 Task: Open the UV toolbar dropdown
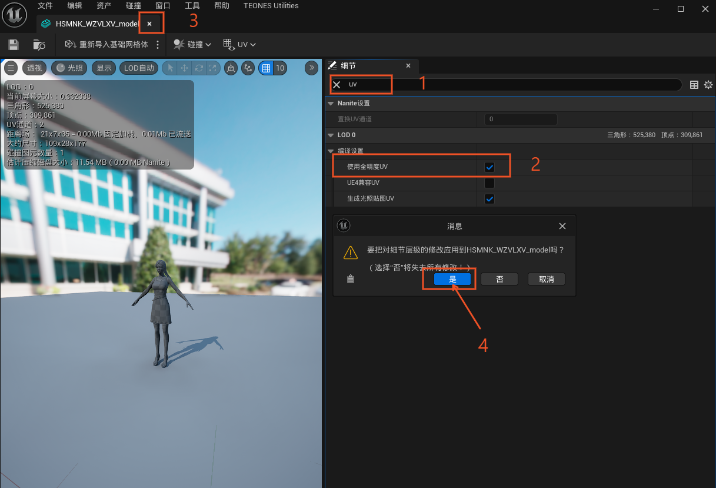point(239,45)
